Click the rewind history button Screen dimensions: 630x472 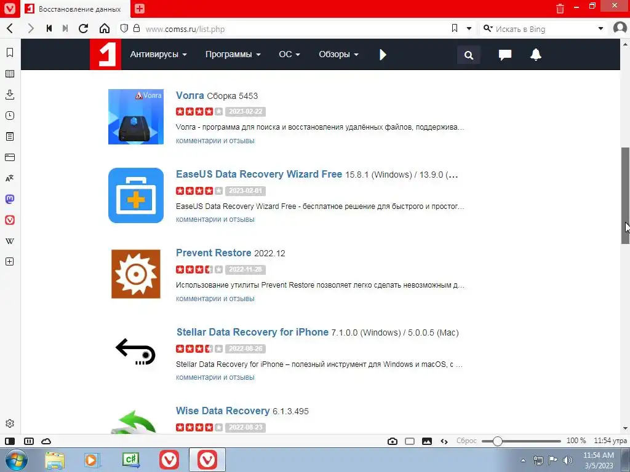[x=49, y=28]
